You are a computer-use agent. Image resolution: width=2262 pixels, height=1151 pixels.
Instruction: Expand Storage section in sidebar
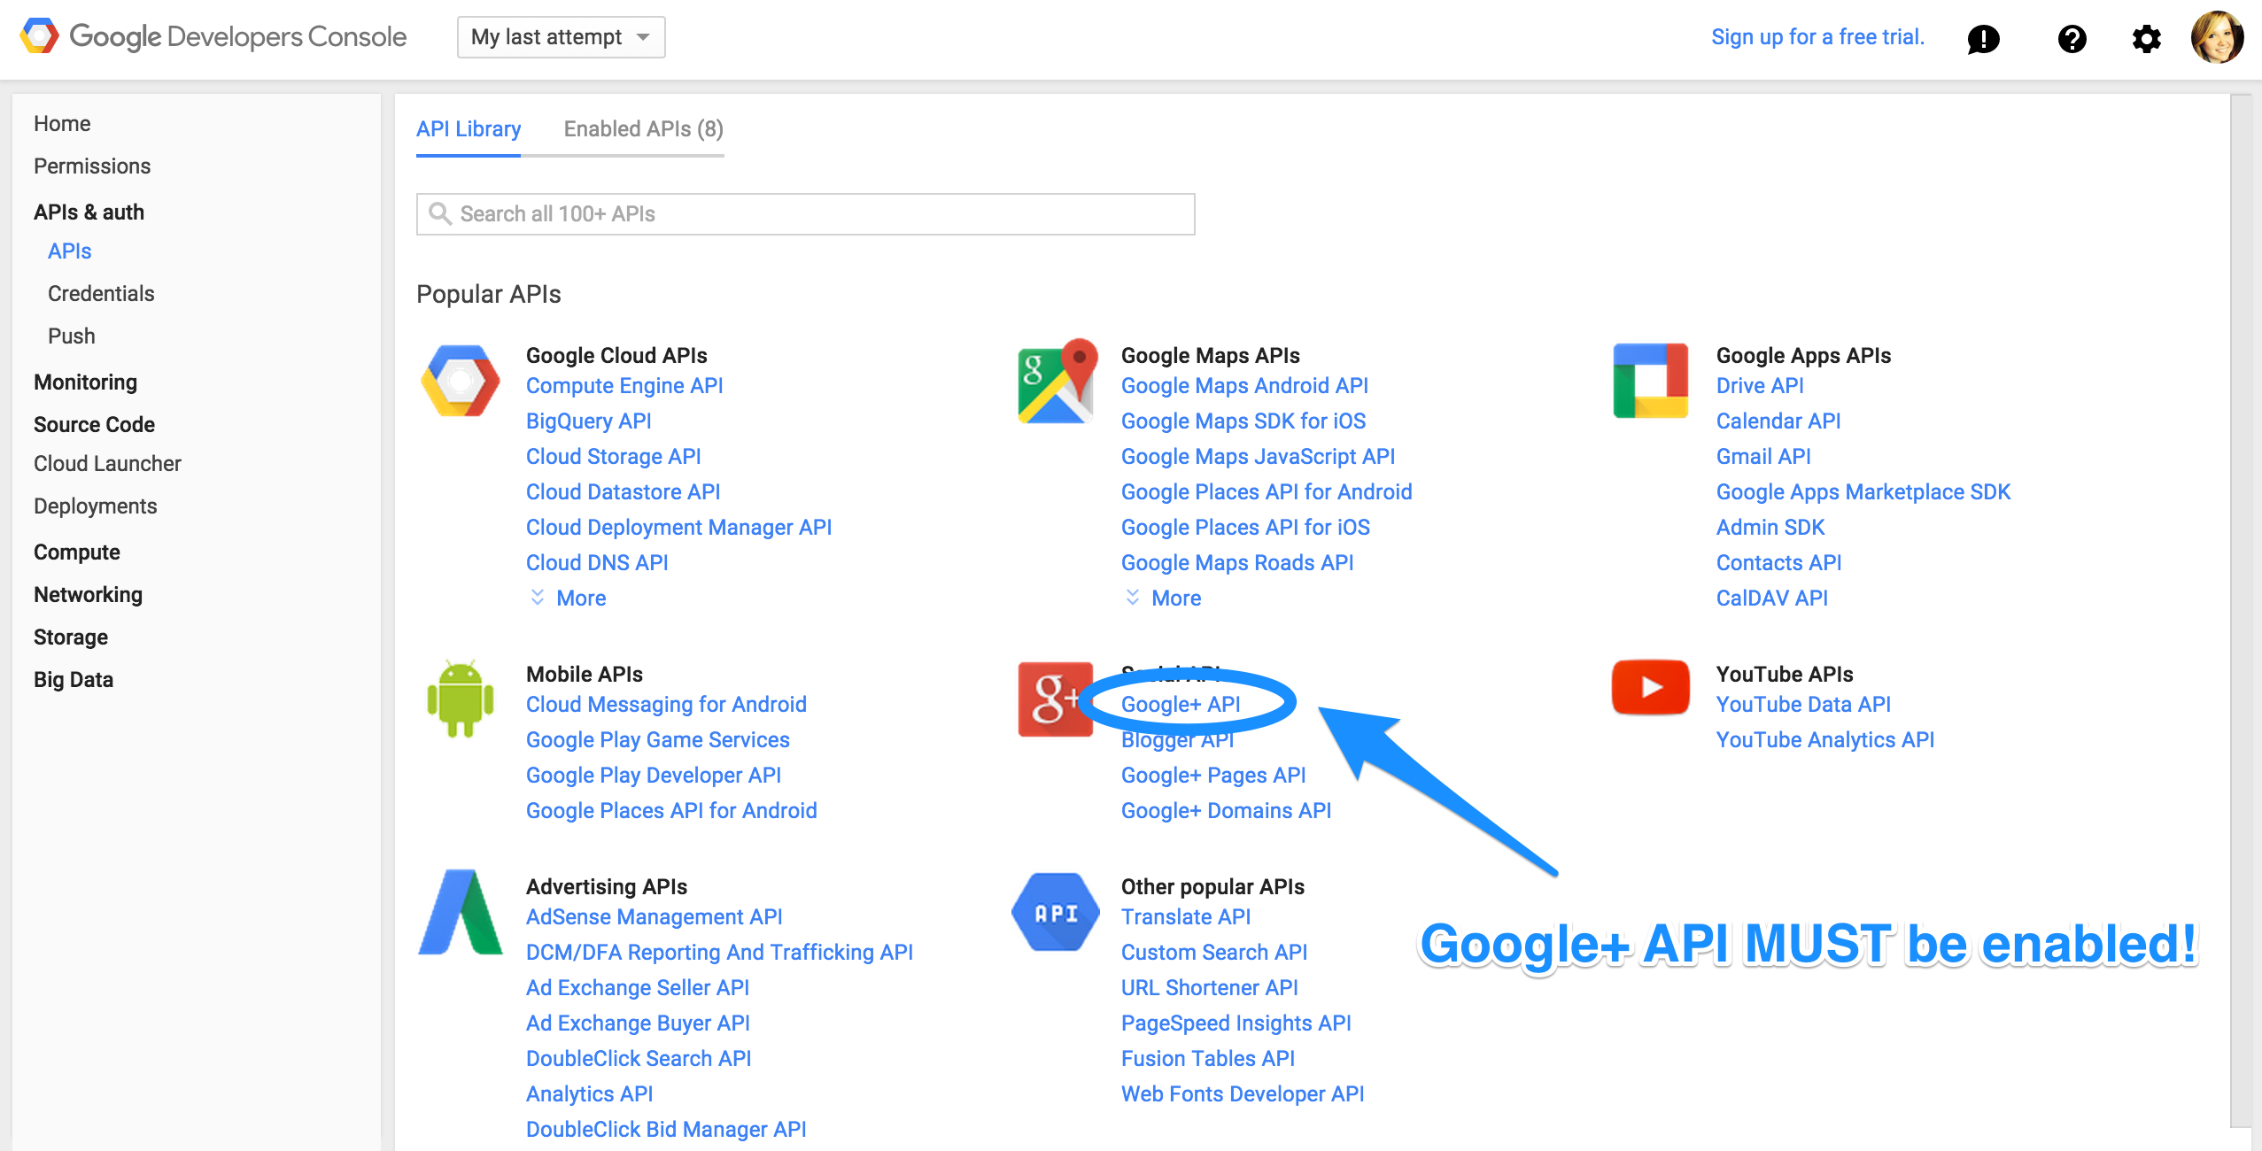[71, 637]
